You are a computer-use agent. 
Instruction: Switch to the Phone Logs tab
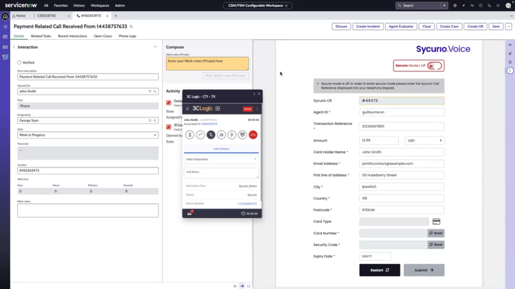127,36
